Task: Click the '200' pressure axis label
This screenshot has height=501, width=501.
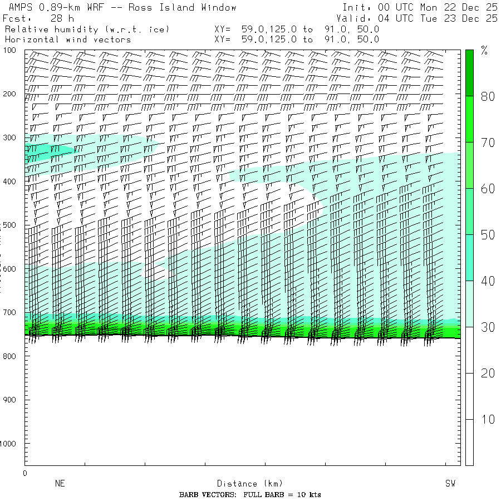Action: [x=9, y=94]
